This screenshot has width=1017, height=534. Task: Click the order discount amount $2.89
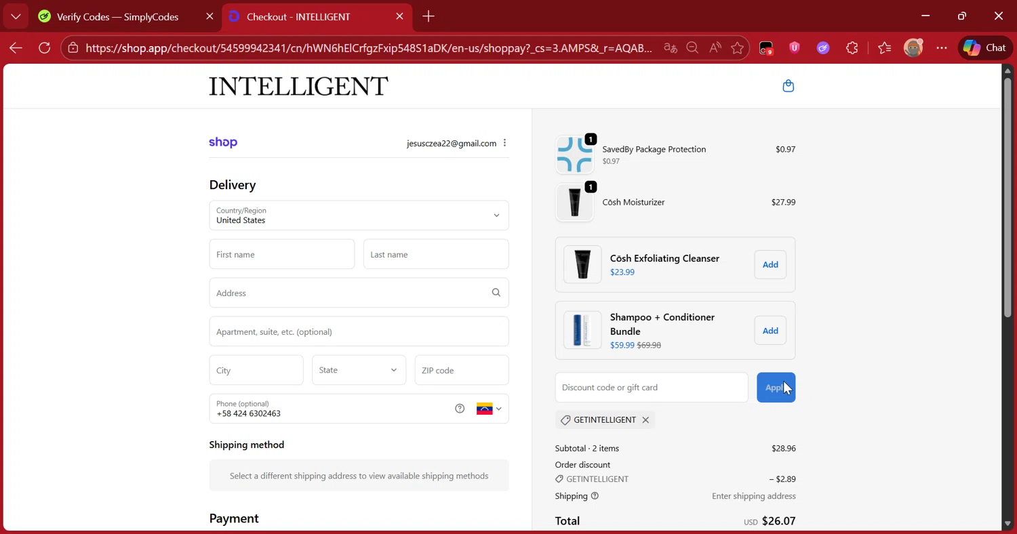pos(782,479)
